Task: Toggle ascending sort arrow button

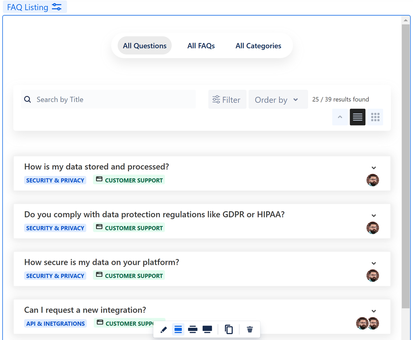Action: [x=340, y=117]
